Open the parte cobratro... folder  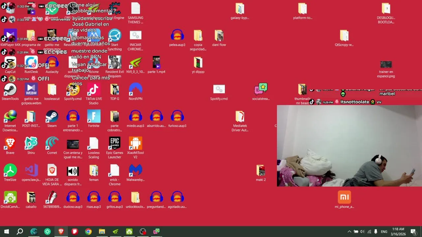pyautogui.click(x=115, y=121)
